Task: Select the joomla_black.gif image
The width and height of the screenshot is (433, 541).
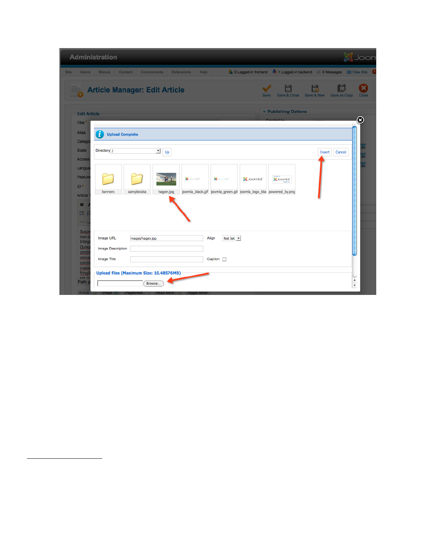Action: (195, 179)
